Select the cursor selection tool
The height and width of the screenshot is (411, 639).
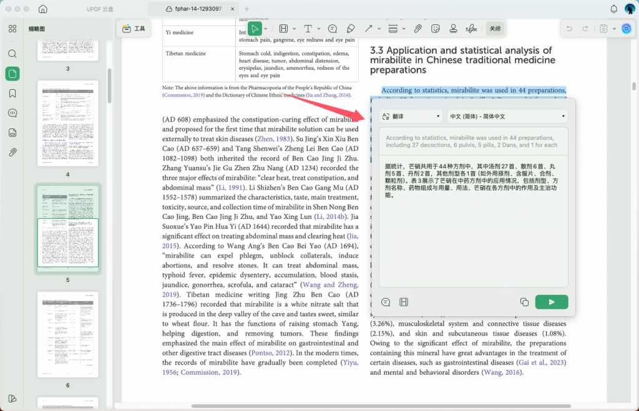click(x=255, y=29)
